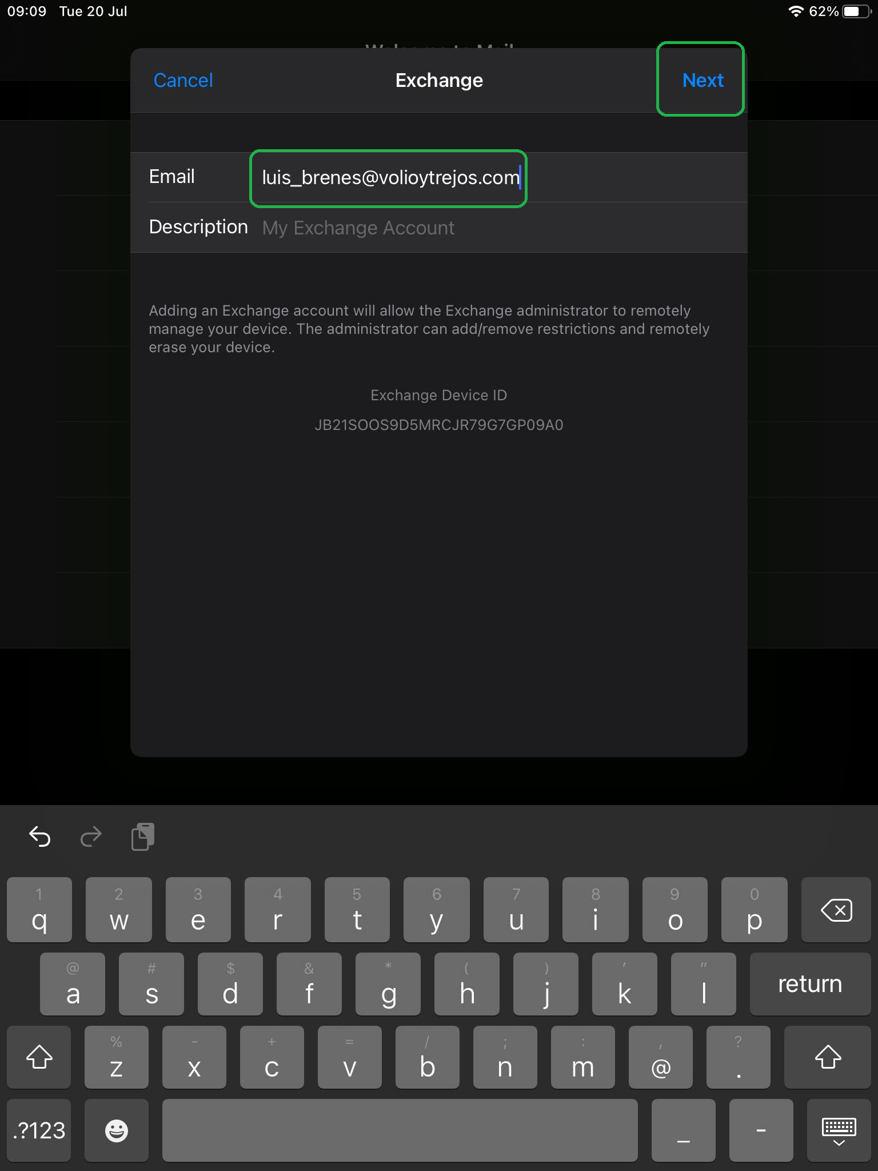Tap the n key
Screen dimensions: 878x1171
(505, 1057)
